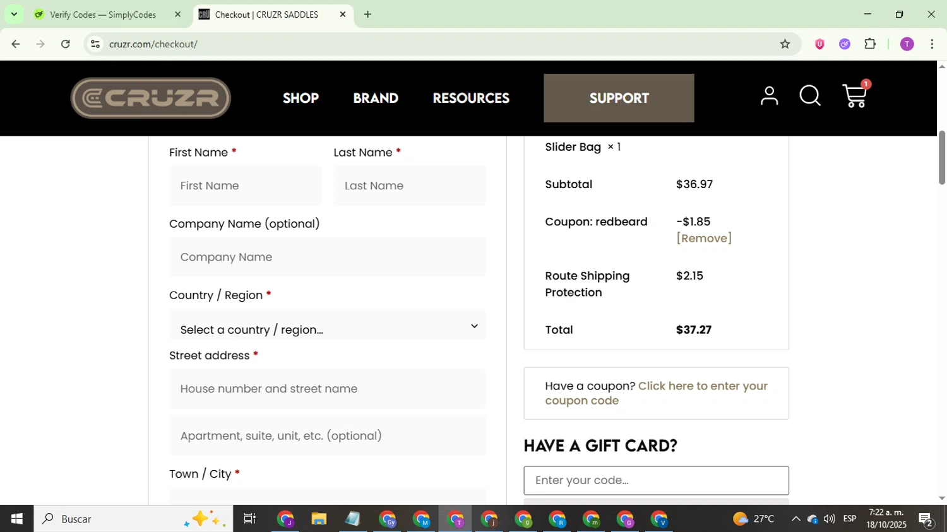Open the clock showing 7:22 a. m.
This screenshot has width=947, height=532.
[886, 519]
